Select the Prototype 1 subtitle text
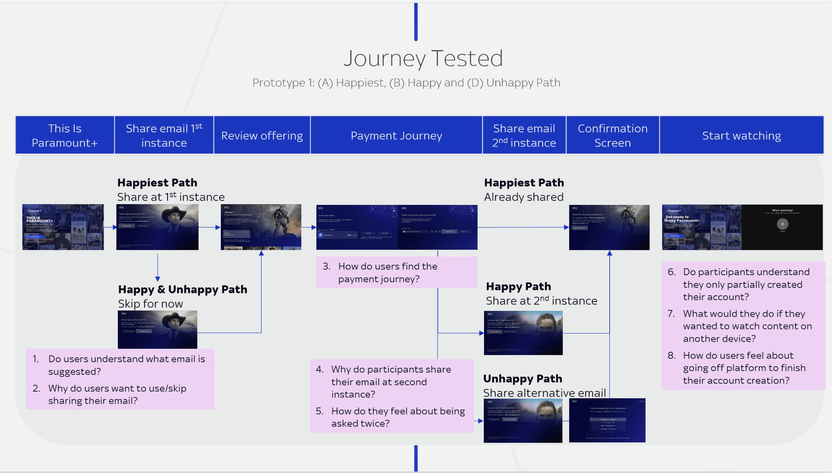 406,83
